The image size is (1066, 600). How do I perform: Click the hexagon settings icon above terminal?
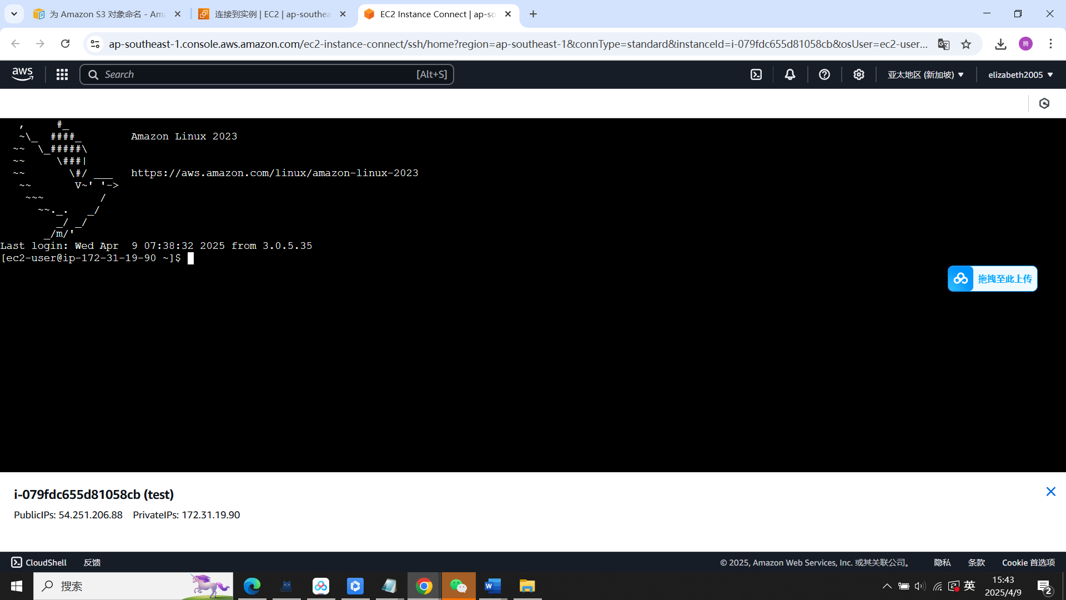coord(1044,103)
